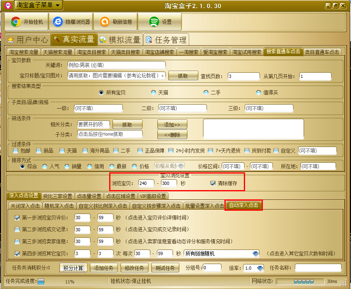
Task: Click the 分组号 input field
Action: (x=212, y=268)
